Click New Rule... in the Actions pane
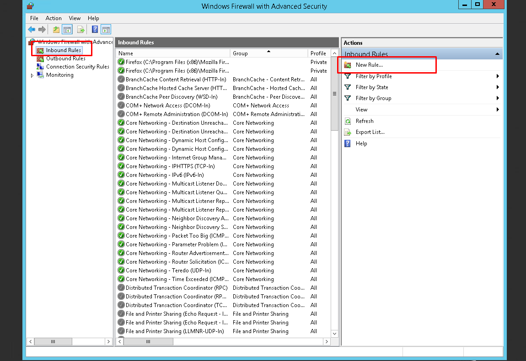The image size is (526, 361). (369, 65)
